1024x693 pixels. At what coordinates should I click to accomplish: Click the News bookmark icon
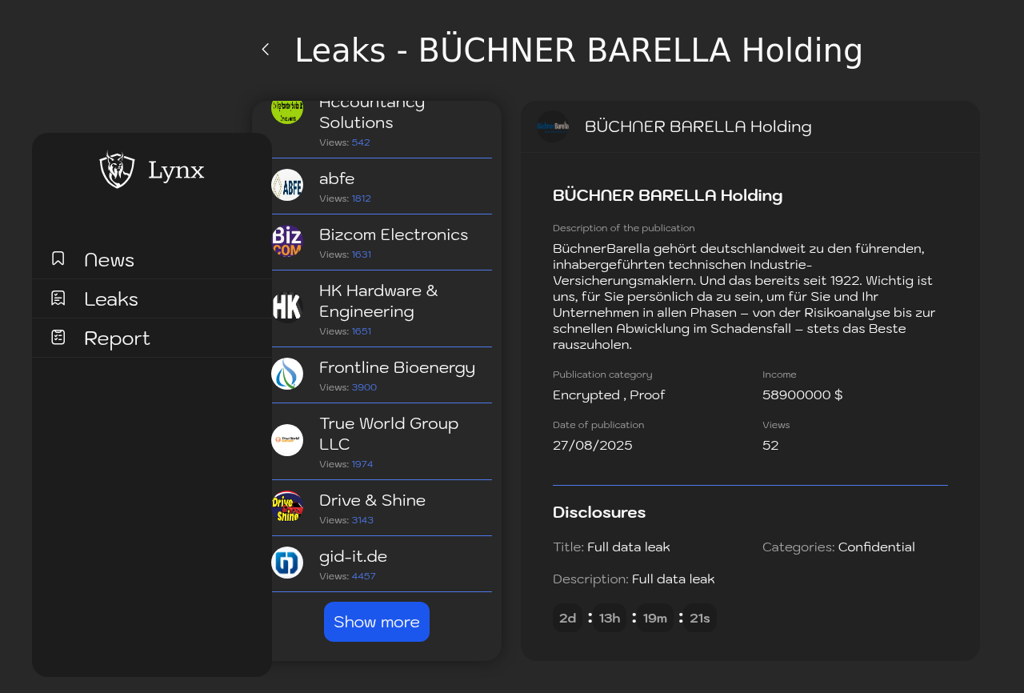(58, 258)
